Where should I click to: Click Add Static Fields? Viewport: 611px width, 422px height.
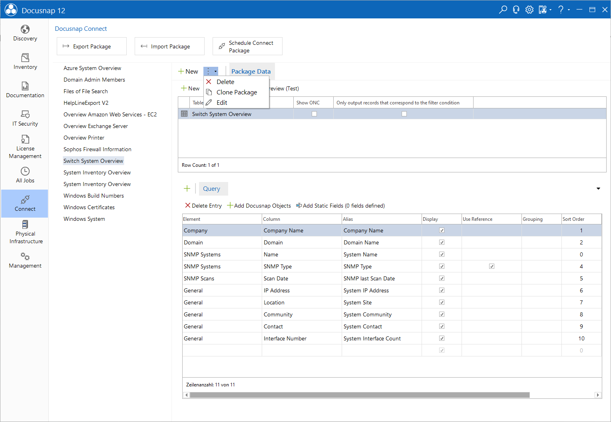click(x=340, y=206)
